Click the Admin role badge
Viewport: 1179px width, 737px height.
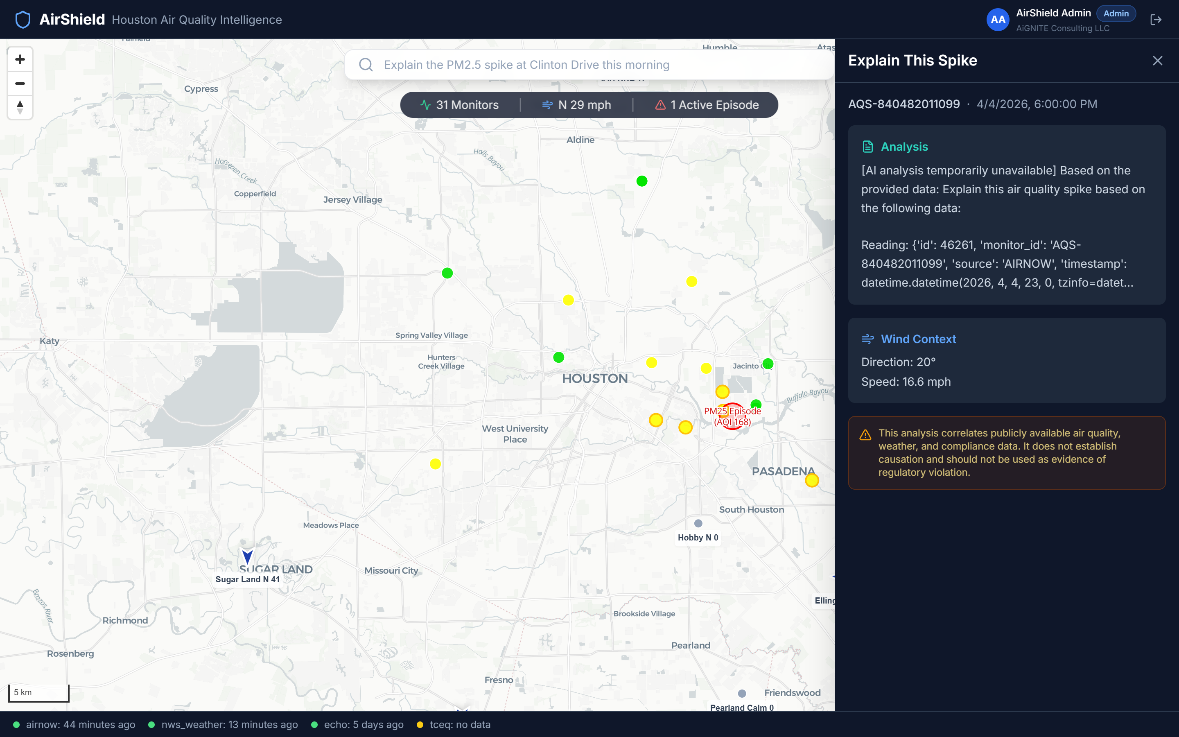tap(1115, 13)
